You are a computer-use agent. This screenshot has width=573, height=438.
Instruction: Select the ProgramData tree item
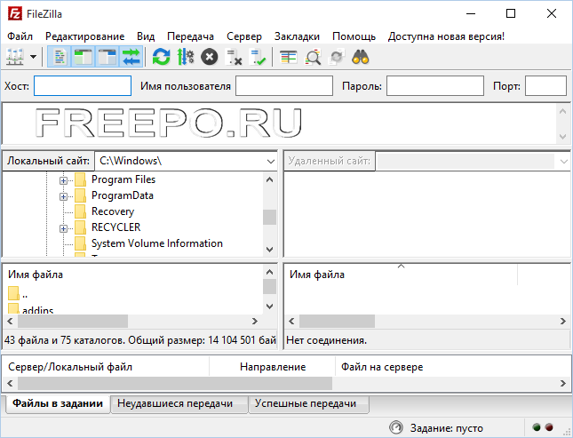pyautogui.click(x=122, y=195)
